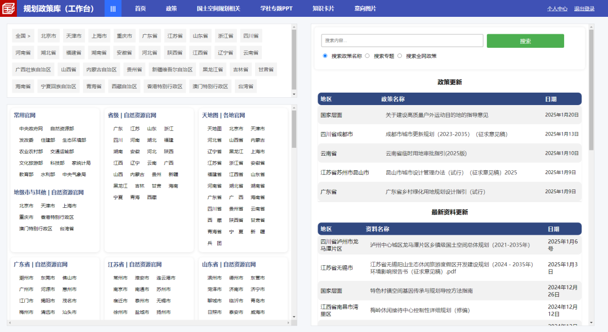
Task: Open 特色村镇空间基因传承与规划导控方法指南 resource
Action: pos(421,291)
